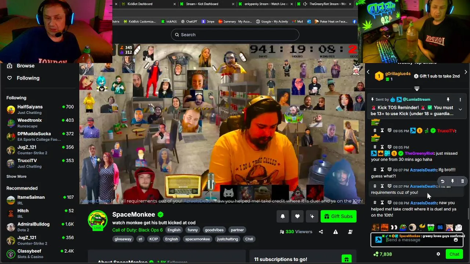Open Google - My Activity bookmark
The width and height of the screenshot is (470, 264).
pyautogui.click(x=272, y=22)
